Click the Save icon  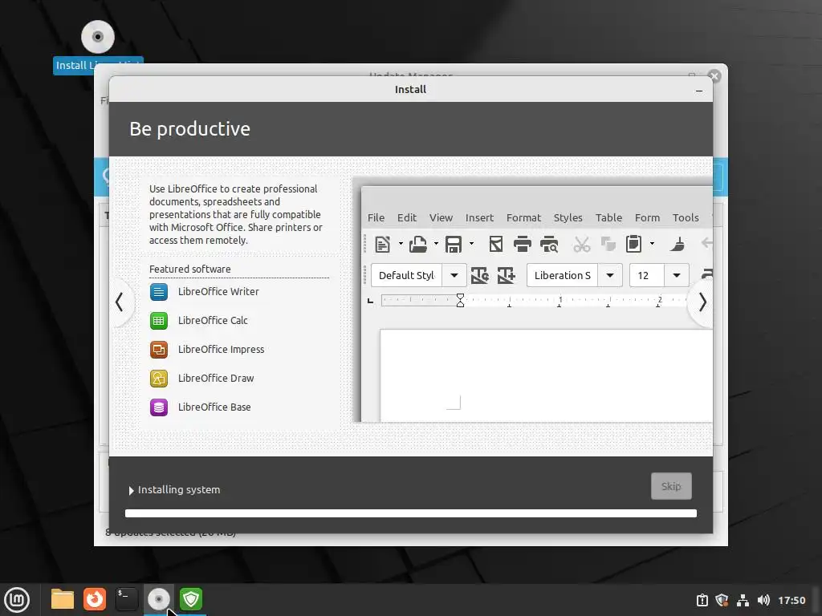pyautogui.click(x=454, y=244)
